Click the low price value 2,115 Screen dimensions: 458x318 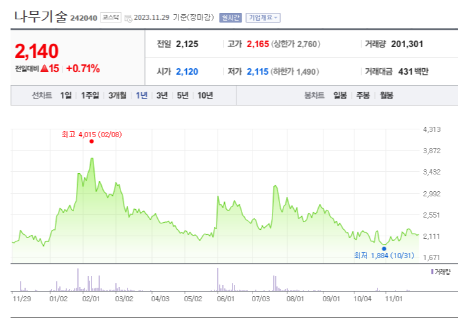click(258, 71)
